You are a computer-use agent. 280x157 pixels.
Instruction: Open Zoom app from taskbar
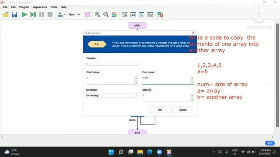pyautogui.click(x=159, y=152)
